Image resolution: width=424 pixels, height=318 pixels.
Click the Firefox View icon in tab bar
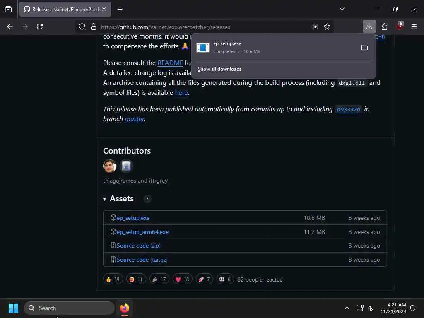click(x=8, y=9)
